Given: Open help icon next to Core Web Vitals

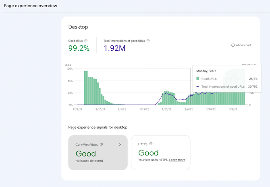Looking at the screenshot, I should (101, 144).
